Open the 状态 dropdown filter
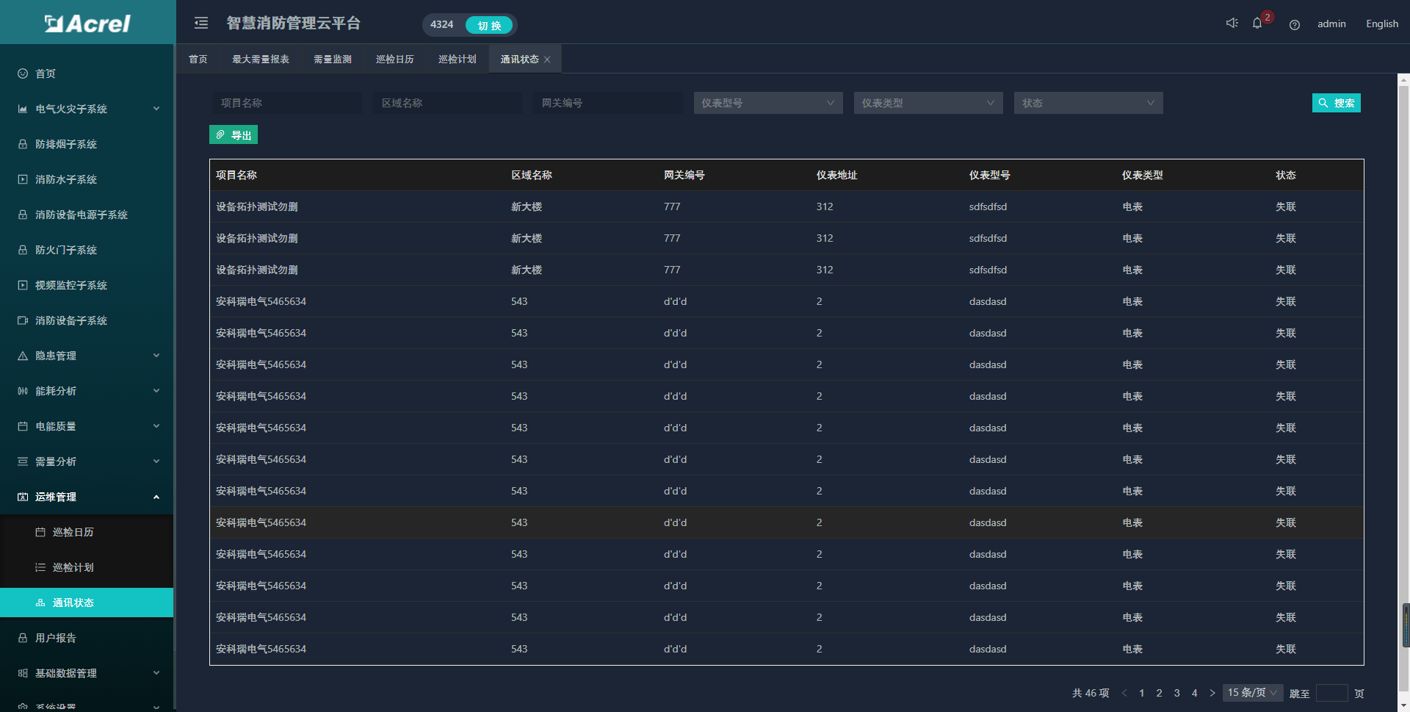The image size is (1410, 712). (x=1088, y=103)
